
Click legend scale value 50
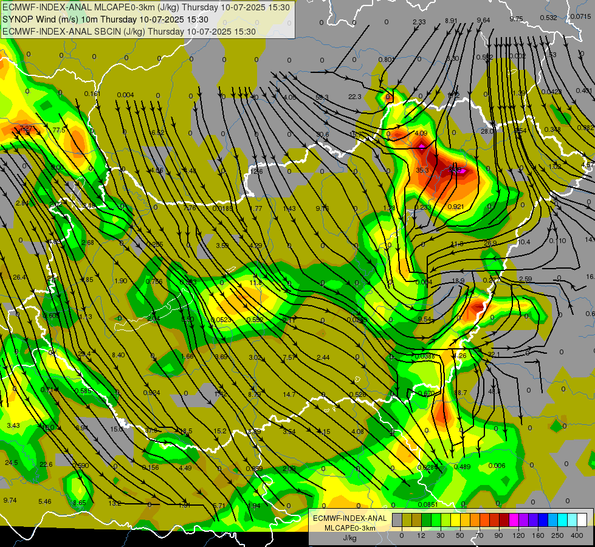pyautogui.click(x=460, y=535)
